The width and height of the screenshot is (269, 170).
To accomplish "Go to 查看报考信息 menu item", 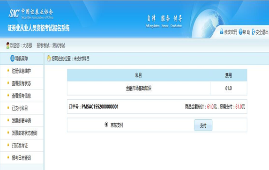I will [22, 96].
